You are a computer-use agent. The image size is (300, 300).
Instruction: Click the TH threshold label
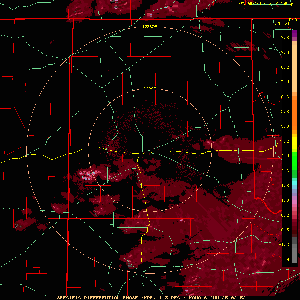pyautogui.click(x=286, y=260)
